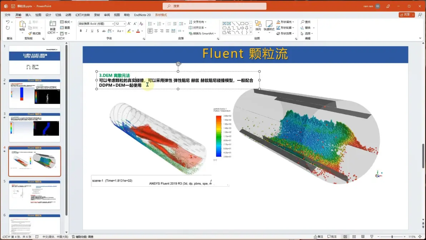Click the Share button
426x240 pixels.
(405, 15)
